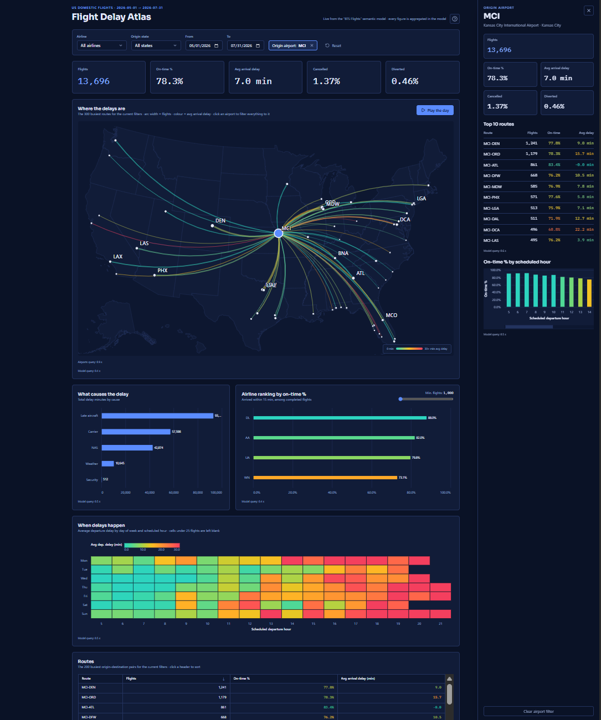The height and width of the screenshot is (720, 601).
Task: Open the From date calendar picker icon
Action: pyautogui.click(x=216, y=45)
